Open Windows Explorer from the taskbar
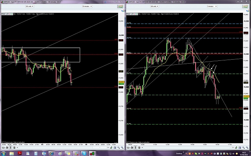Viewport: 251px width, 156px height. coord(12,154)
